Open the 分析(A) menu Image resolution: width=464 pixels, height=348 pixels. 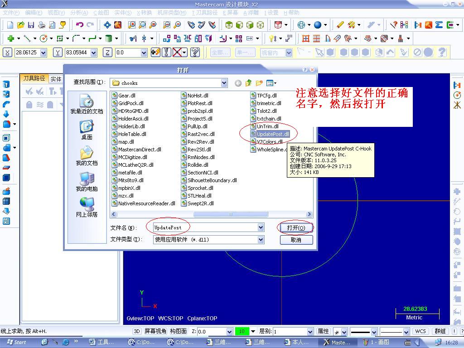tap(79, 13)
